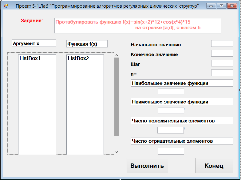Click the scroll up arrow of the panel

point(117,55)
